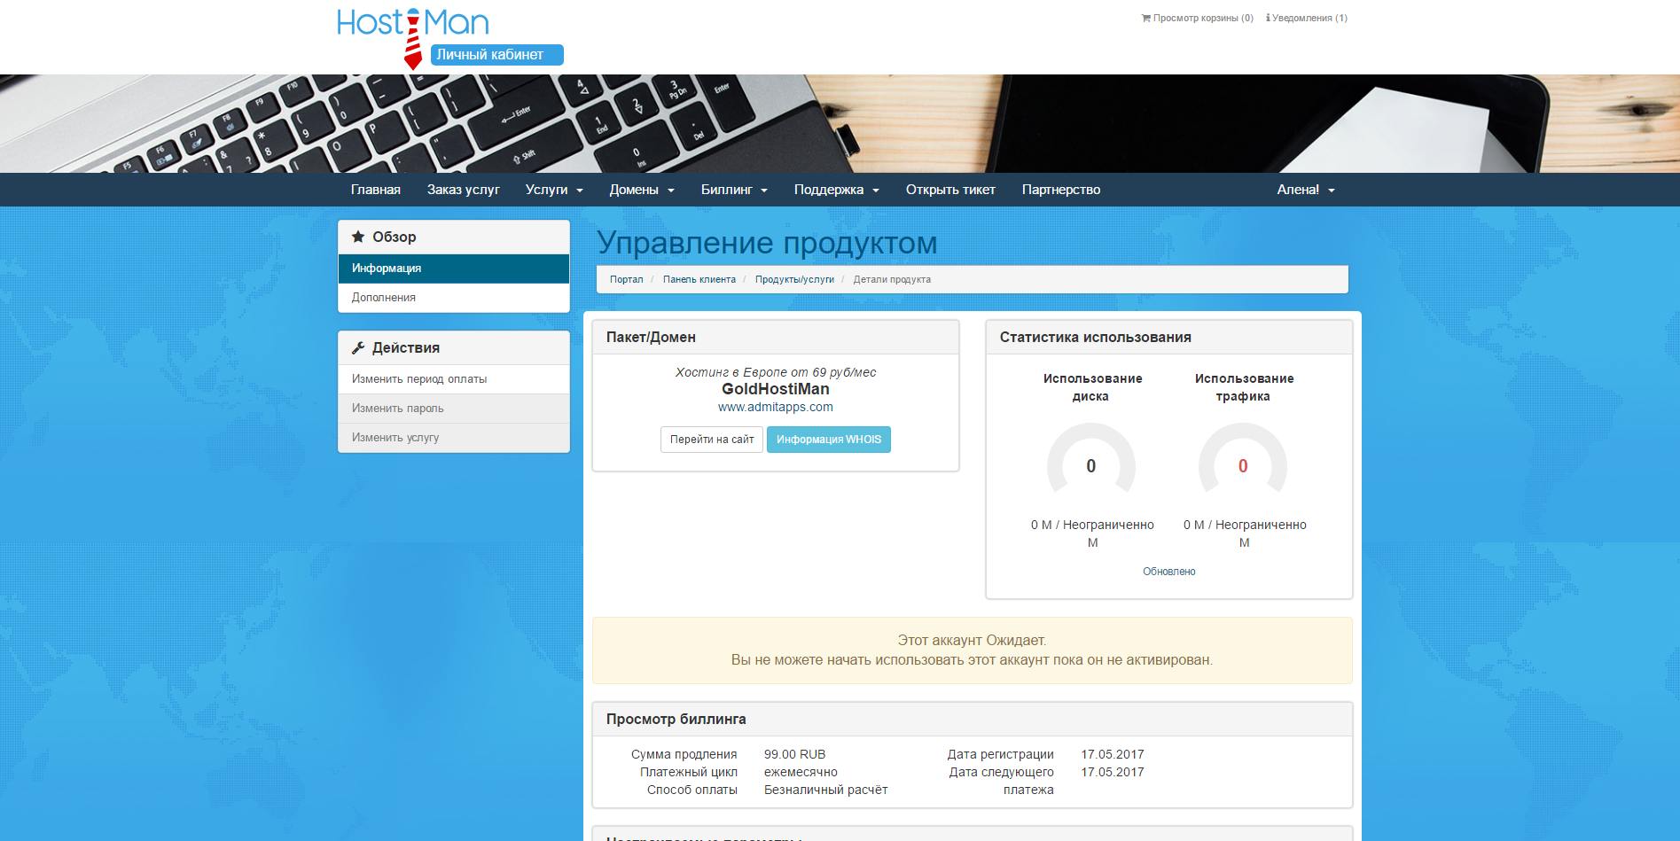Open Партнерство menu item
This screenshot has width=1680, height=841.
(x=1061, y=190)
